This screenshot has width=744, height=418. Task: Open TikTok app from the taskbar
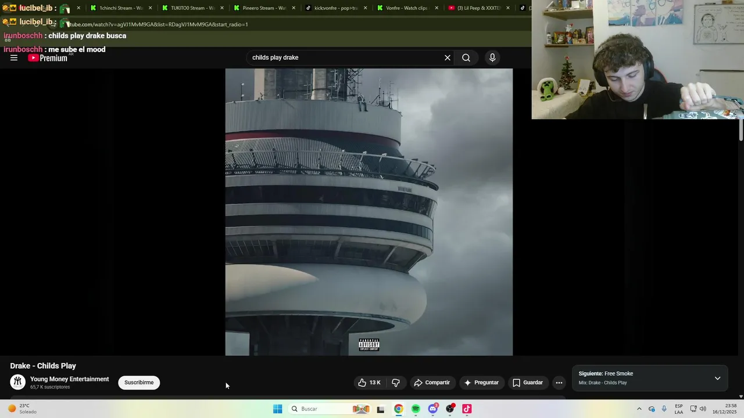[467, 409]
